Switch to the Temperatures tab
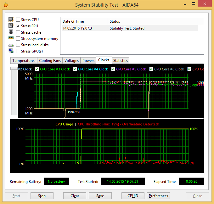 click(x=24, y=60)
